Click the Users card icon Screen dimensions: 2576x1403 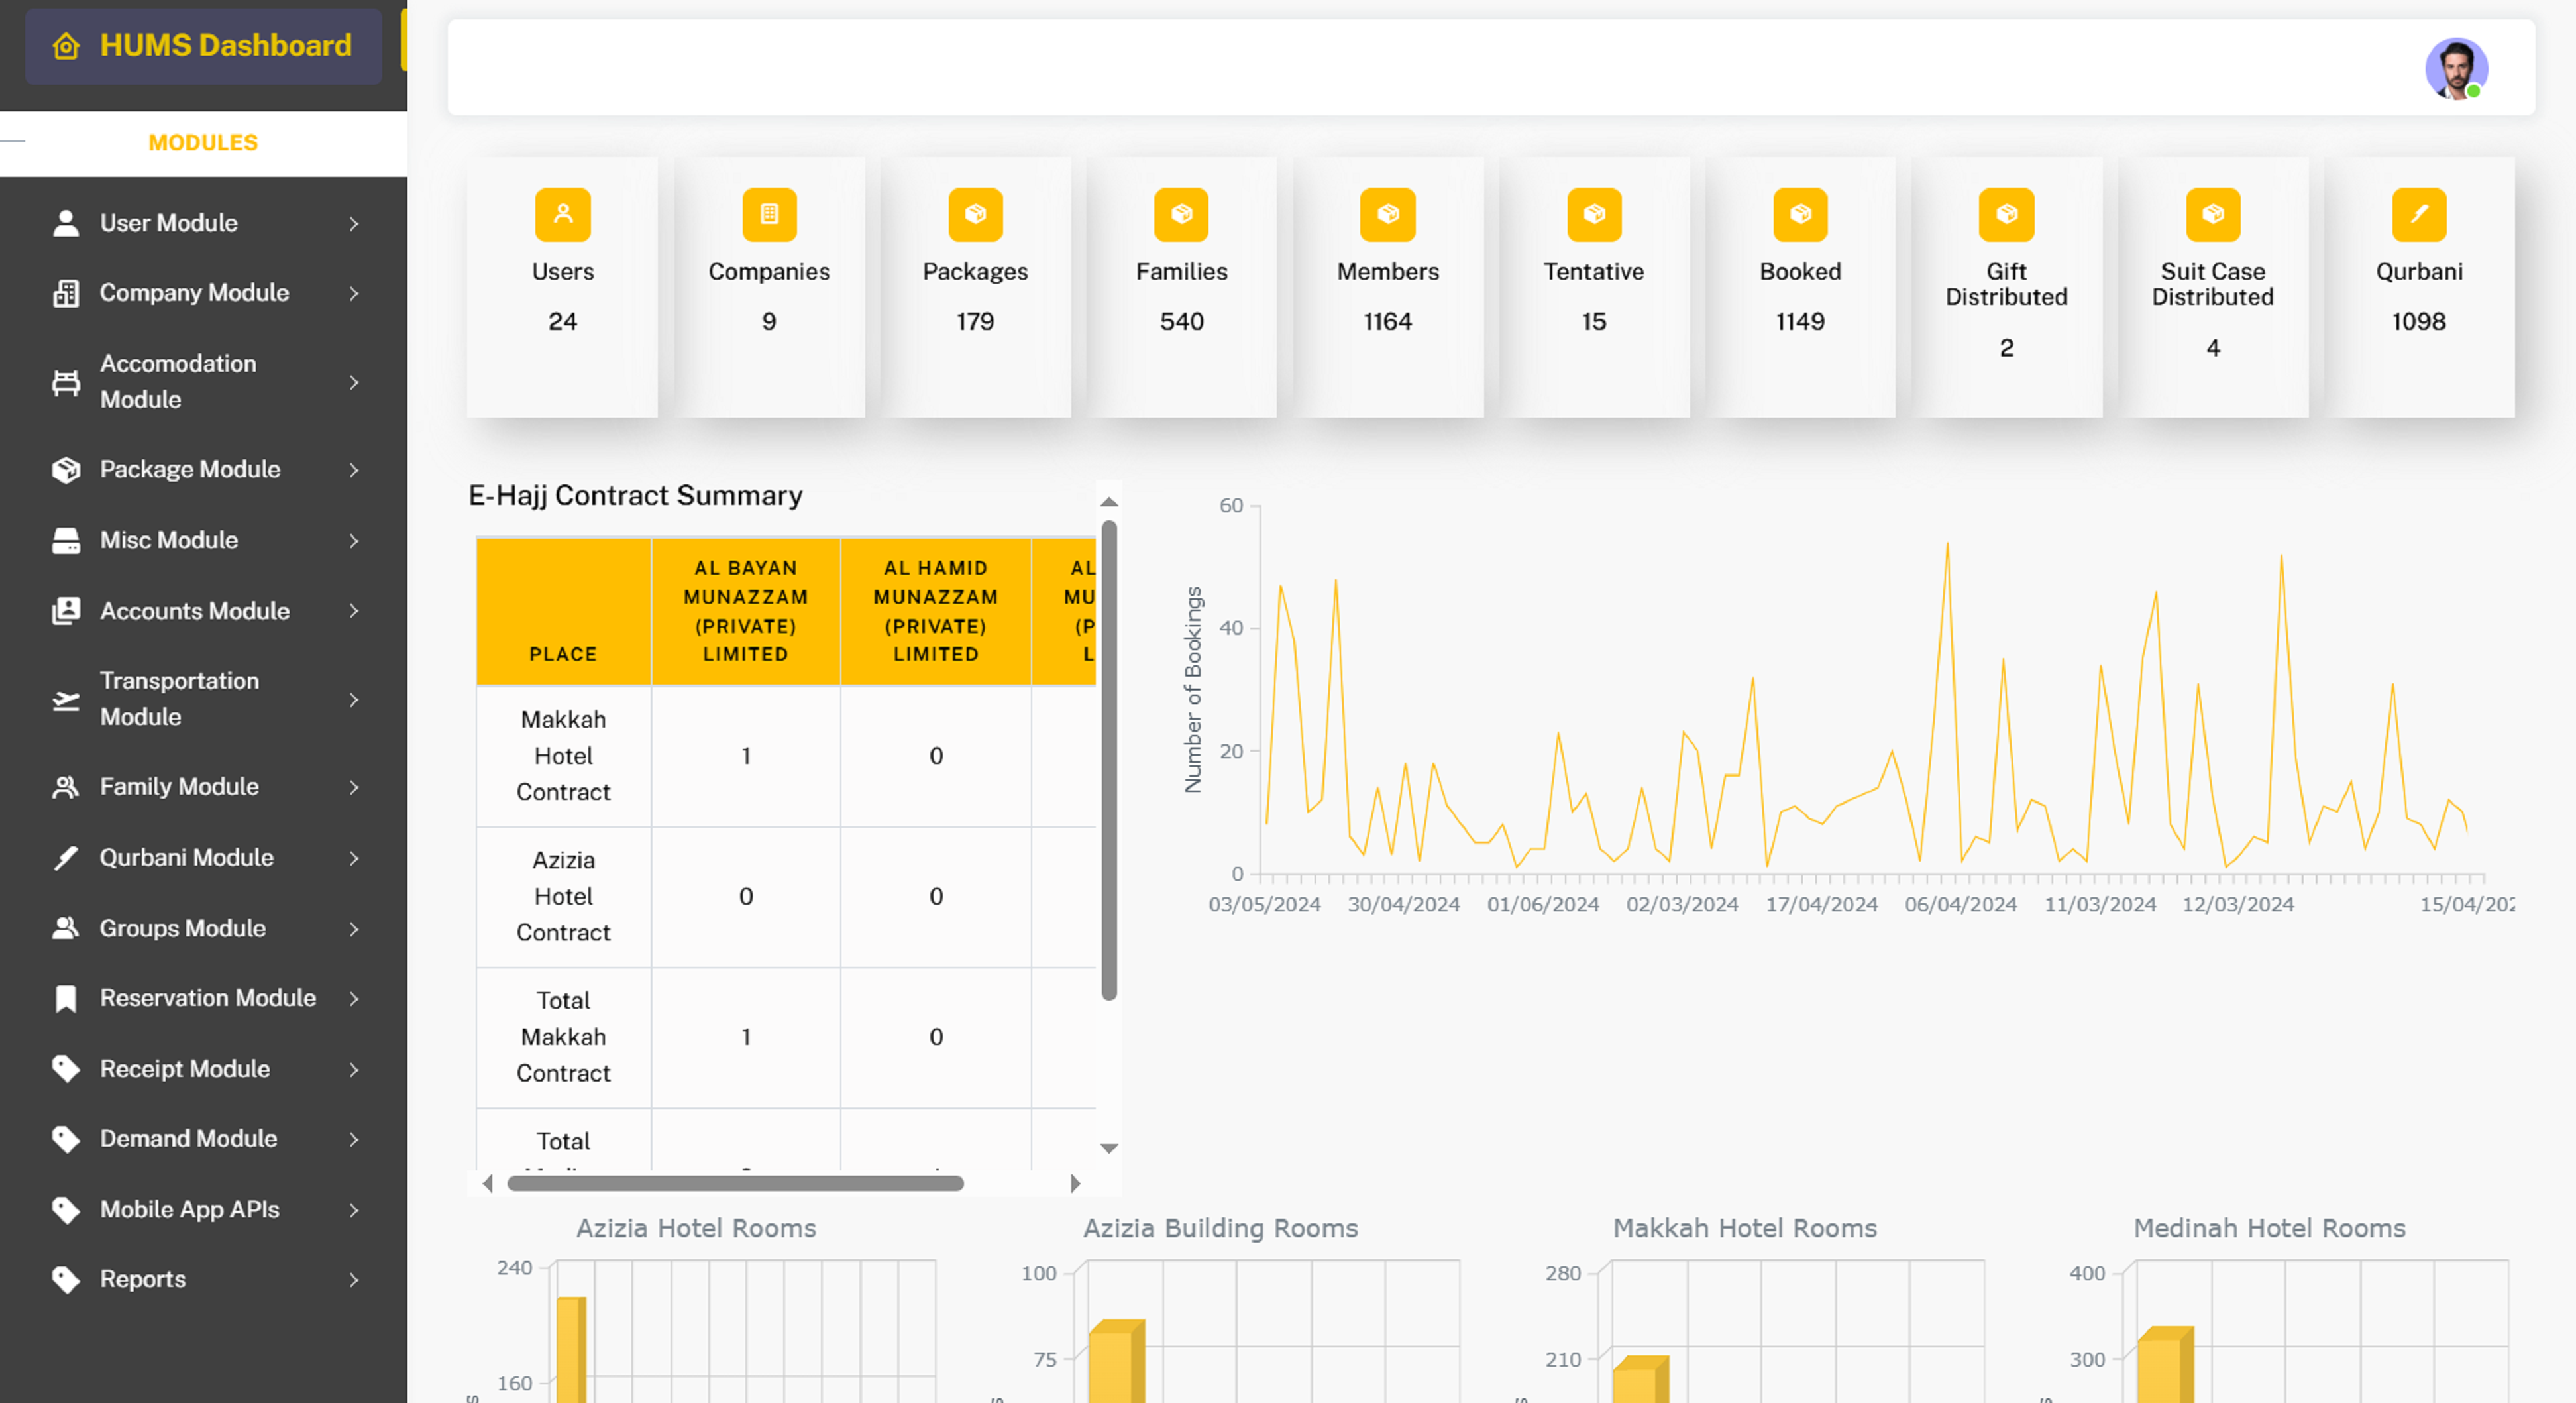(563, 214)
